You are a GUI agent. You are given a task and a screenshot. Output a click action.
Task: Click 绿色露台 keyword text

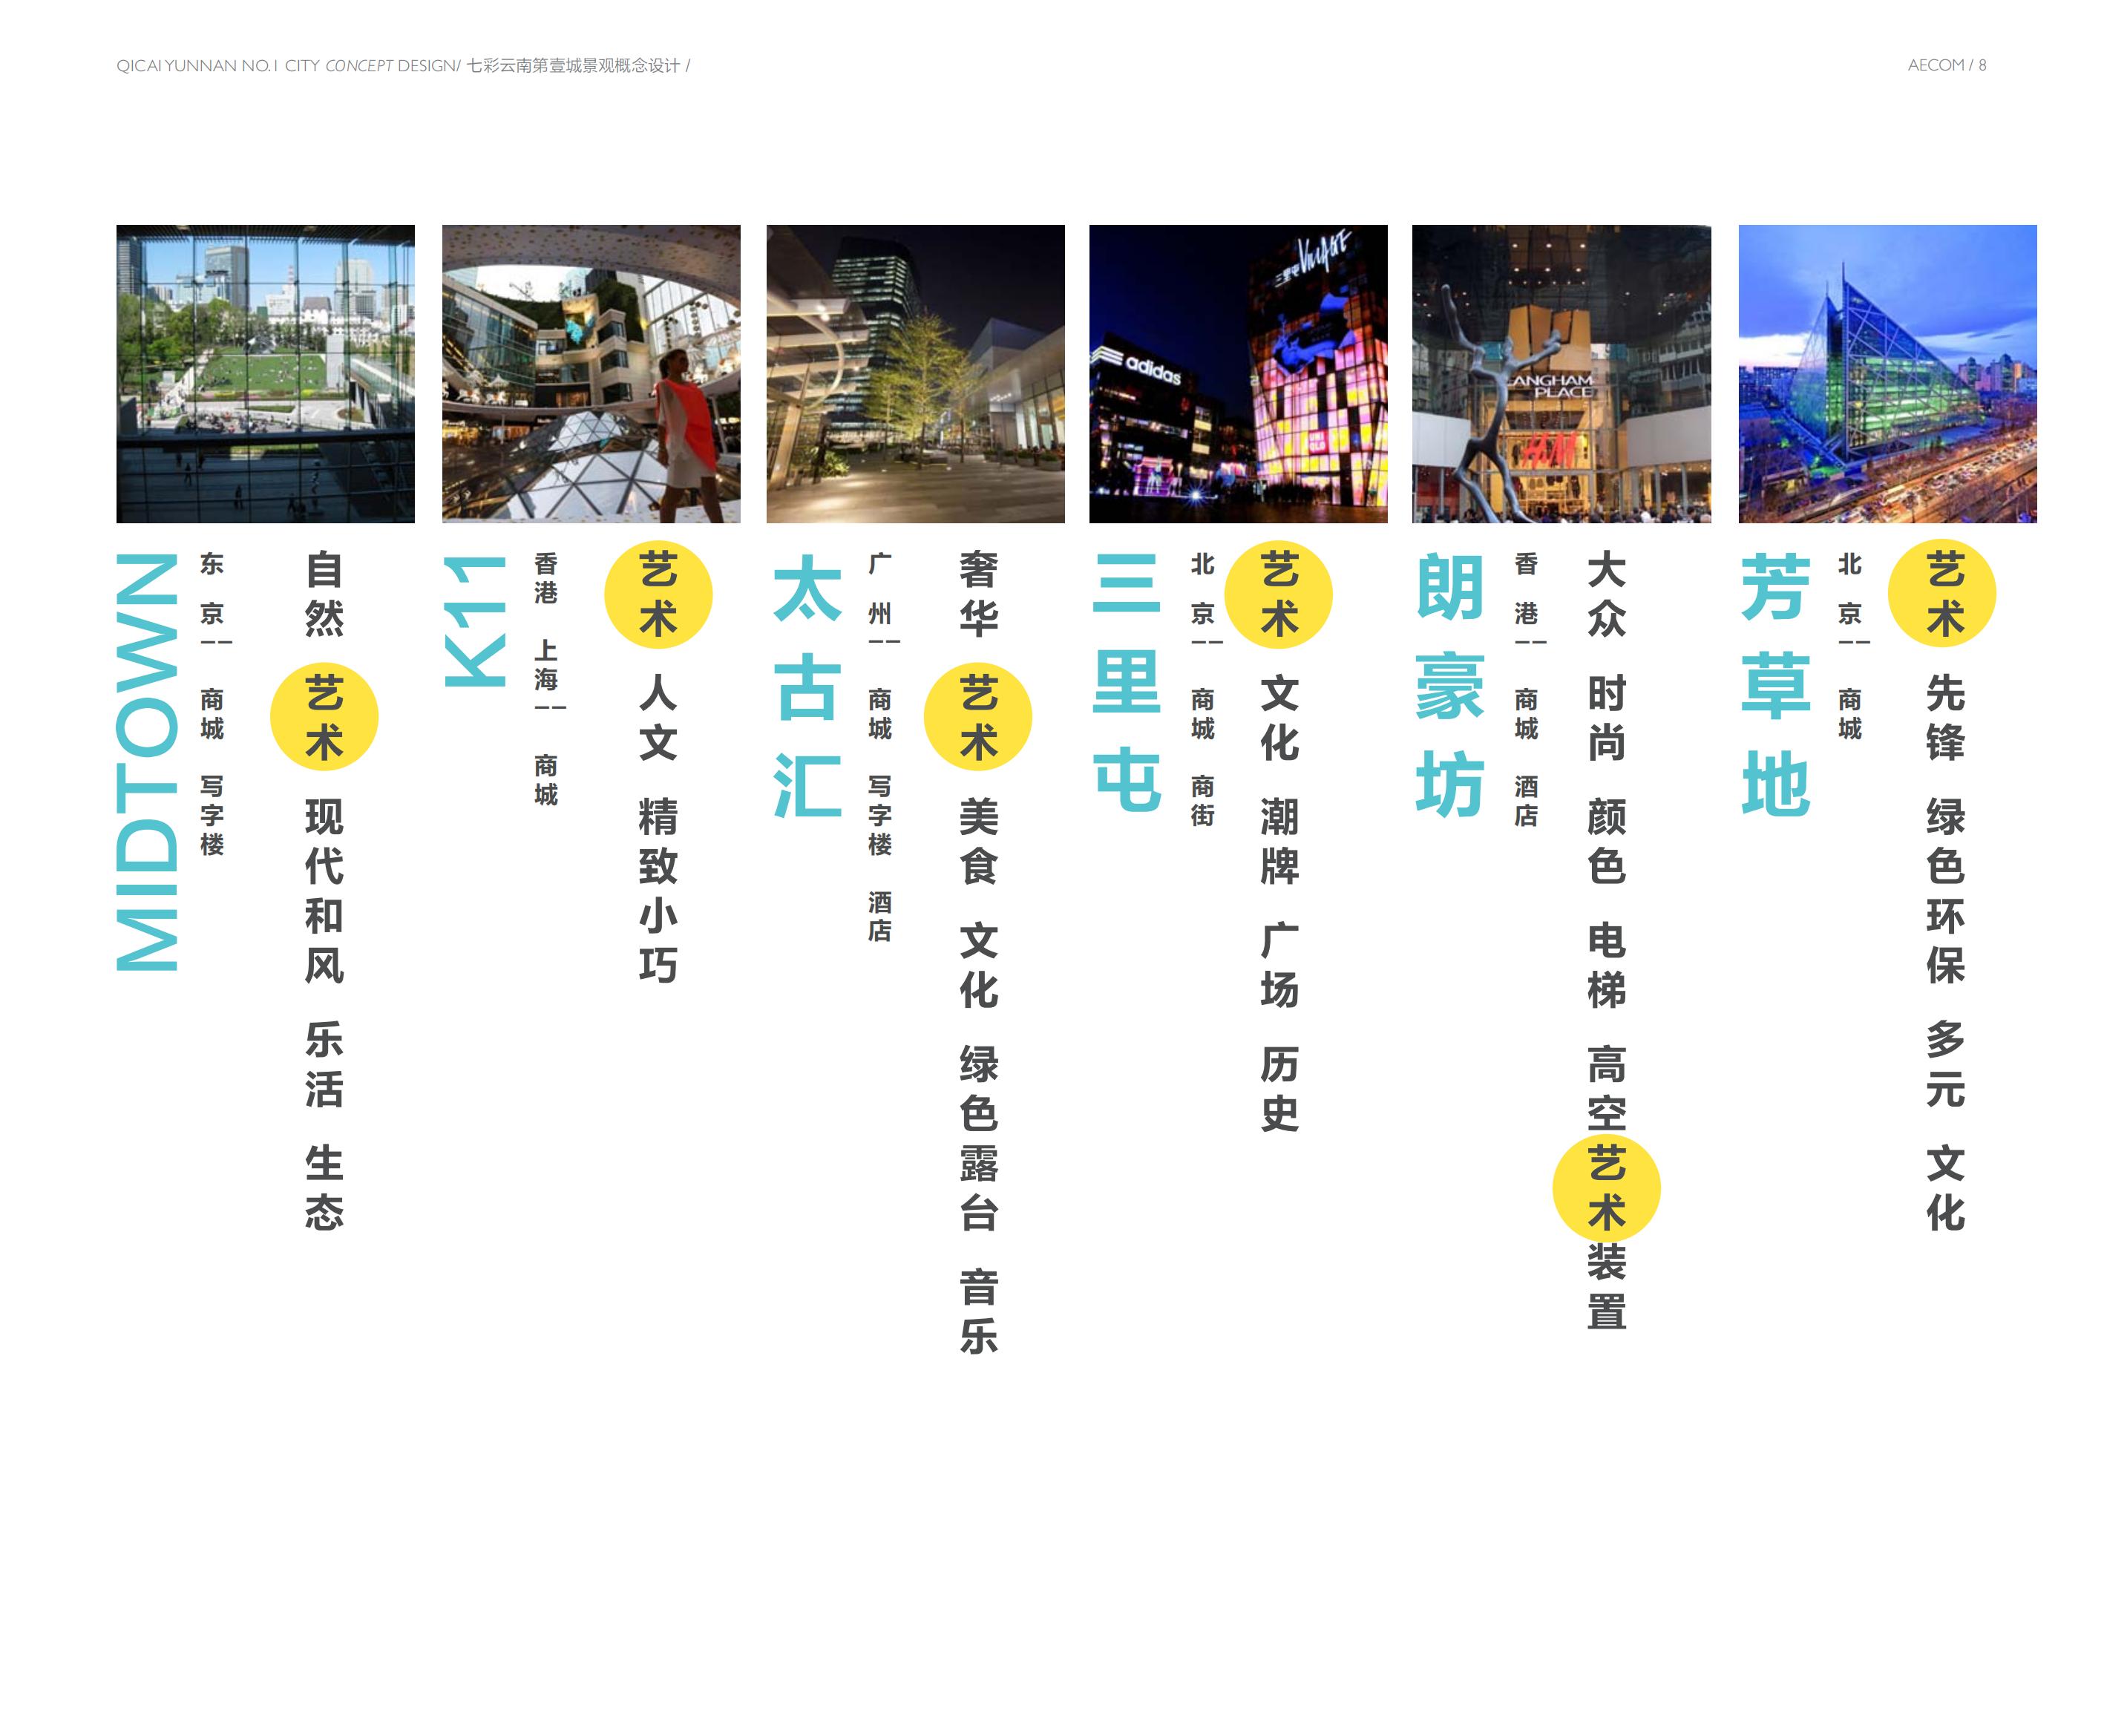pyautogui.click(x=978, y=1138)
